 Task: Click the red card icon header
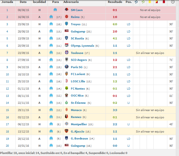[164, 2]
